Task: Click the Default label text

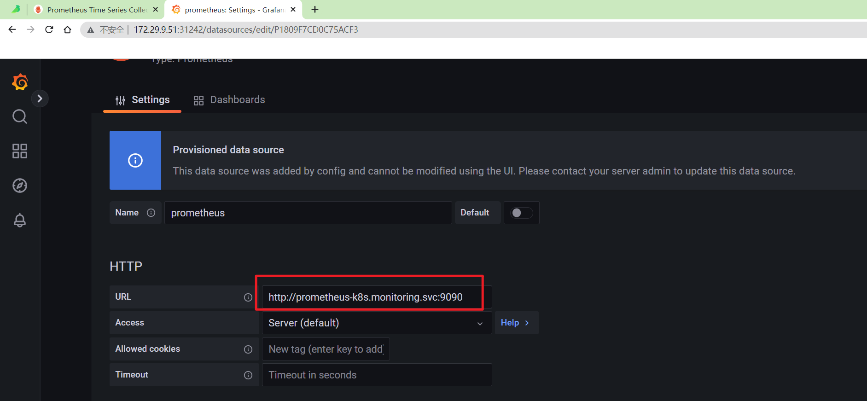Action: pyautogui.click(x=475, y=213)
